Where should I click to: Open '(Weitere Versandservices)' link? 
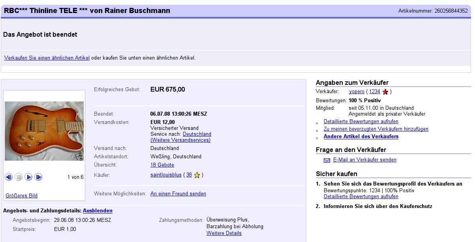tap(180, 140)
